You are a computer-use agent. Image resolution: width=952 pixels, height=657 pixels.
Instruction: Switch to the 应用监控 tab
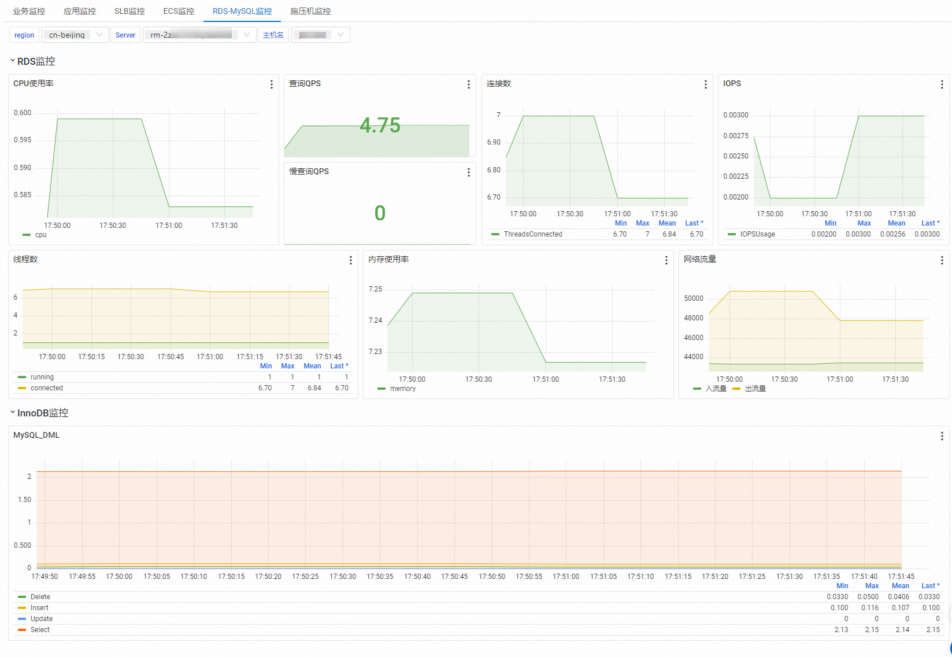[x=80, y=11]
